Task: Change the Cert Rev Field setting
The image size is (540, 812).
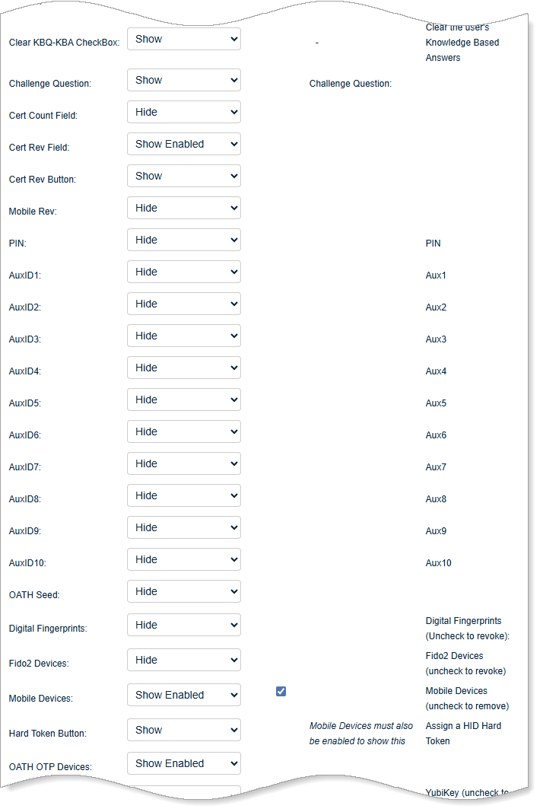Action: [183, 144]
